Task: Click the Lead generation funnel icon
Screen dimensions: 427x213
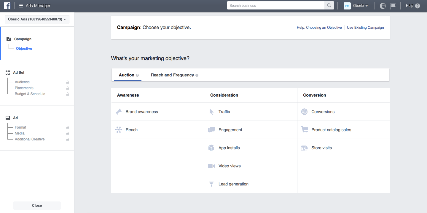Action: [x=211, y=184]
